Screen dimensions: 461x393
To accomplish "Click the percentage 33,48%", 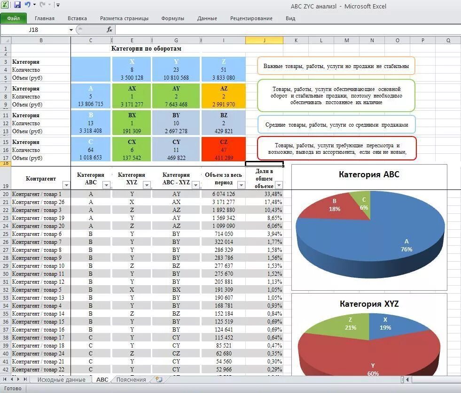I will click(273, 194).
